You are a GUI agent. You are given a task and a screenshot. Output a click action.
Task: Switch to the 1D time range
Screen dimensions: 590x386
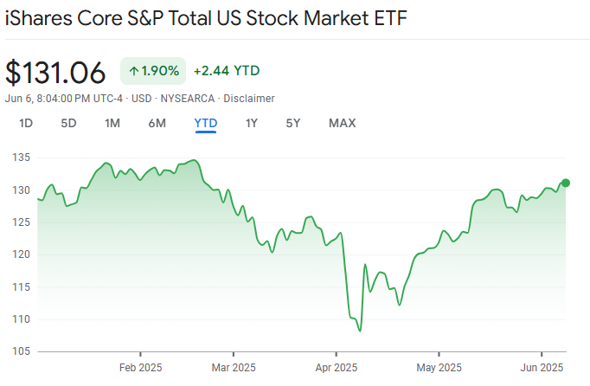click(x=26, y=123)
